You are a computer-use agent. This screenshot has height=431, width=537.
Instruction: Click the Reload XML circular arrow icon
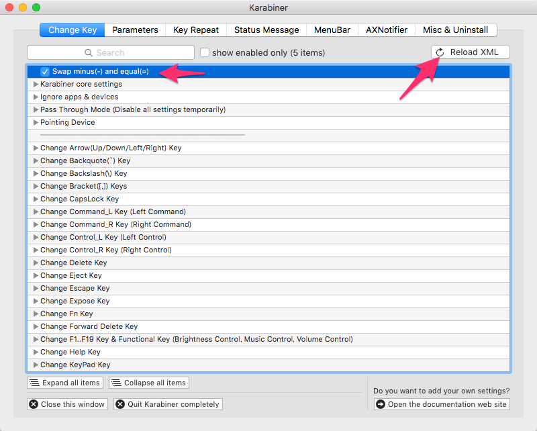pos(440,52)
